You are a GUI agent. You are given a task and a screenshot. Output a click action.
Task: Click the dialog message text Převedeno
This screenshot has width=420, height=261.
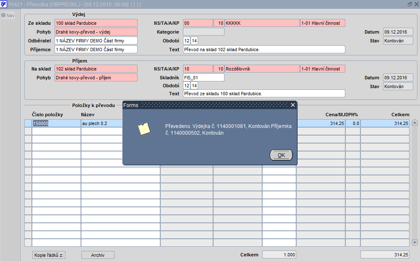(228, 129)
